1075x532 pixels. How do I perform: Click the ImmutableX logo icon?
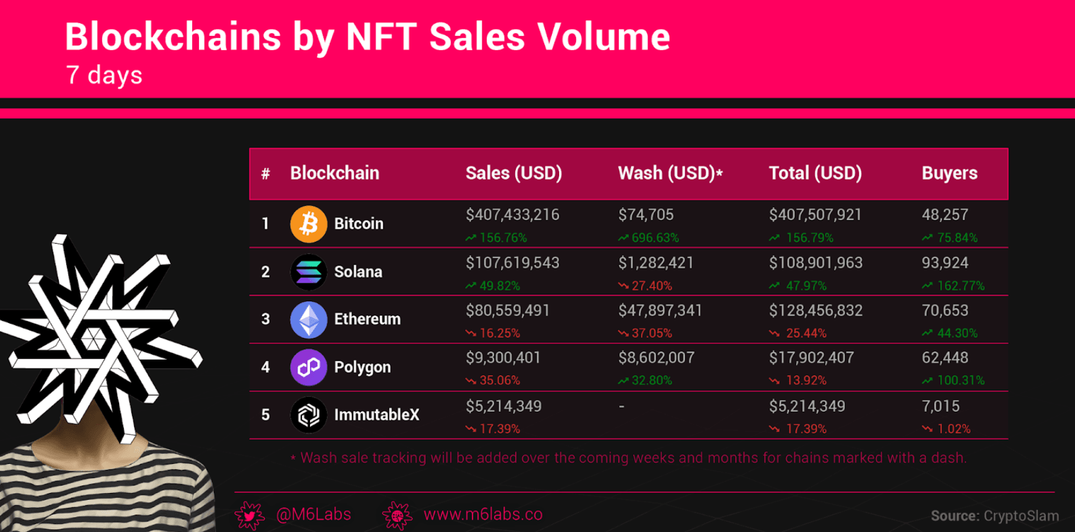coord(309,415)
